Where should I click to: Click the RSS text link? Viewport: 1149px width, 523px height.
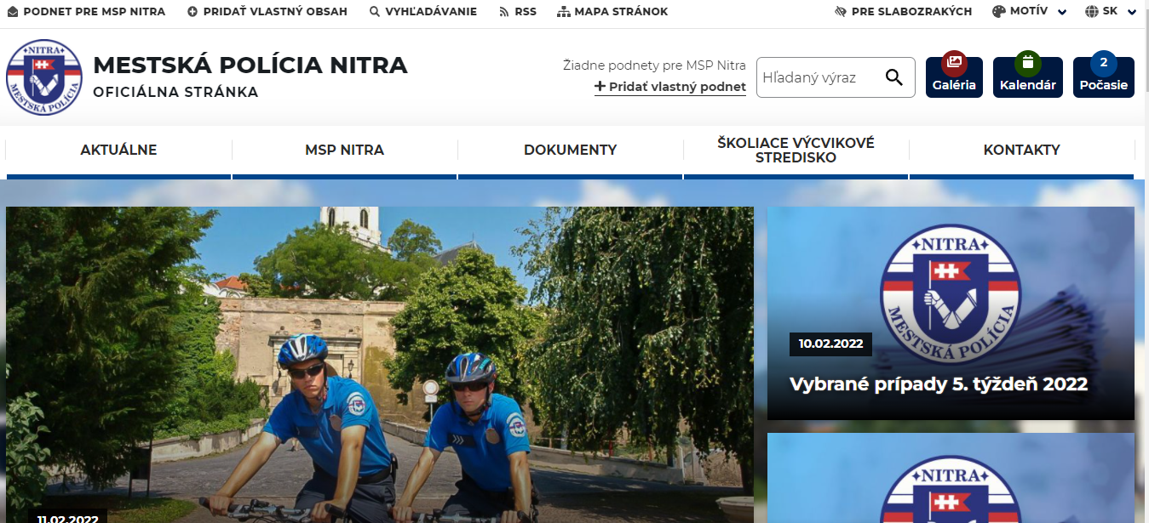526,12
